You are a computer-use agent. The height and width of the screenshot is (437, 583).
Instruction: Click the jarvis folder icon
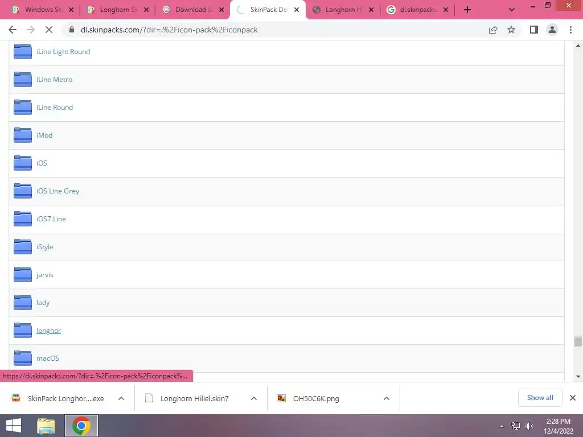[23, 275]
